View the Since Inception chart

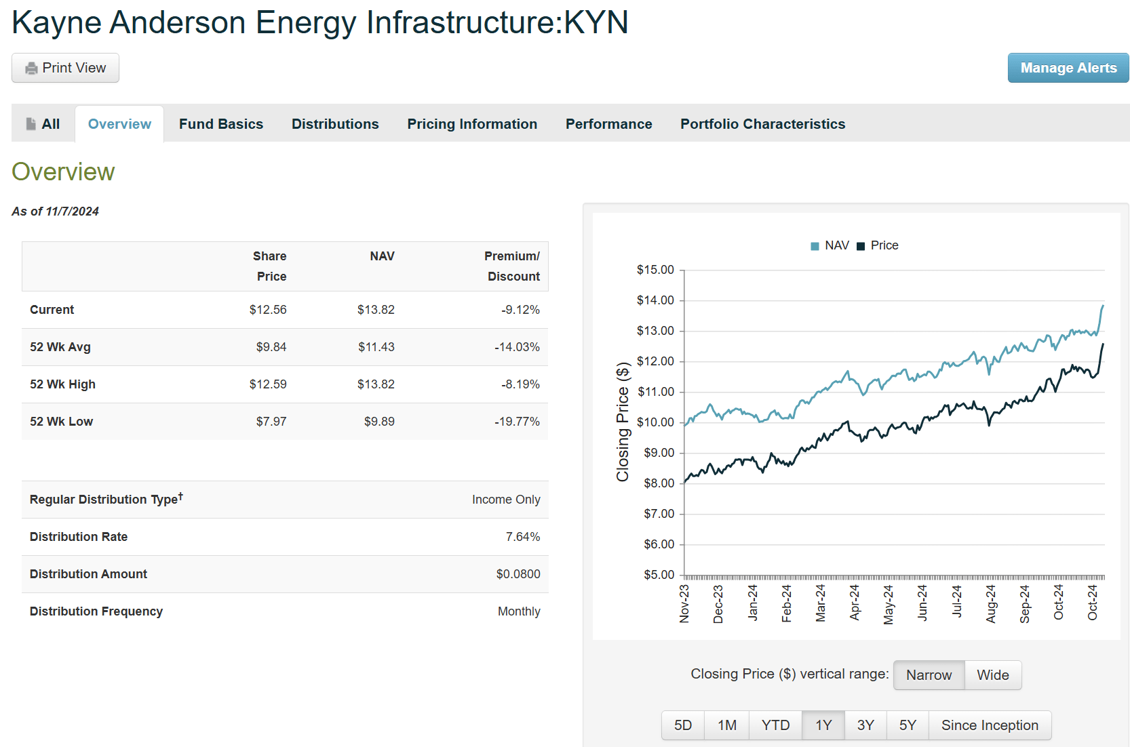pos(990,725)
